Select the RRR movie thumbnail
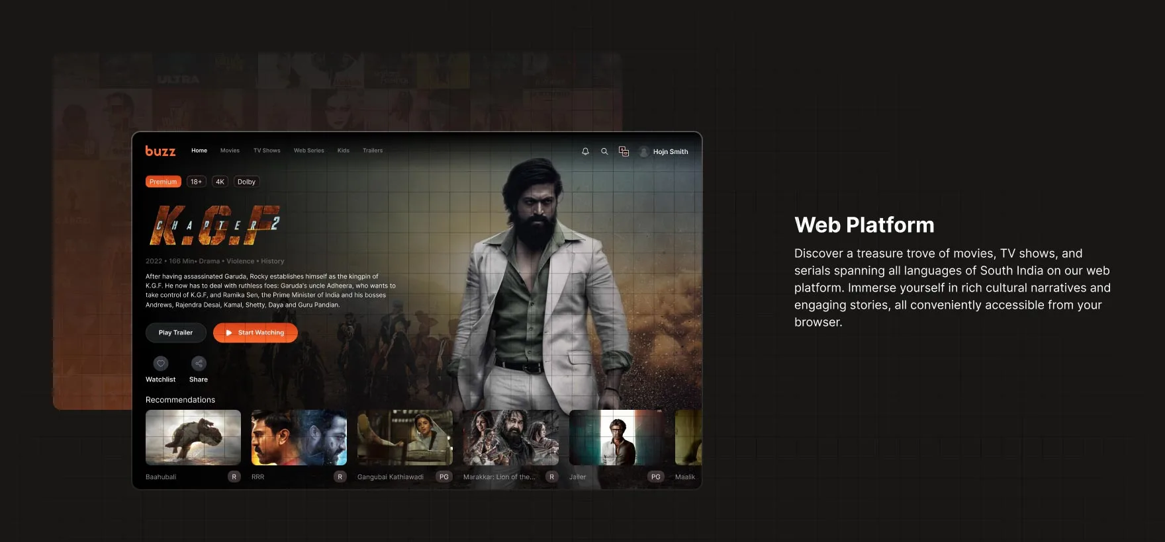This screenshot has height=542, width=1165. coord(299,437)
